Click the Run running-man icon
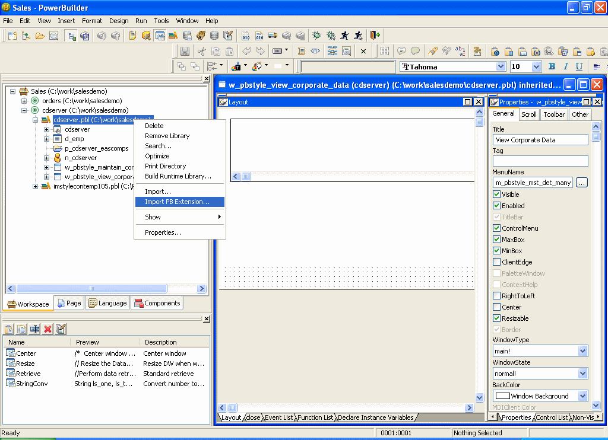This screenshot has height=440, width=608. click(x=344, y=36)
